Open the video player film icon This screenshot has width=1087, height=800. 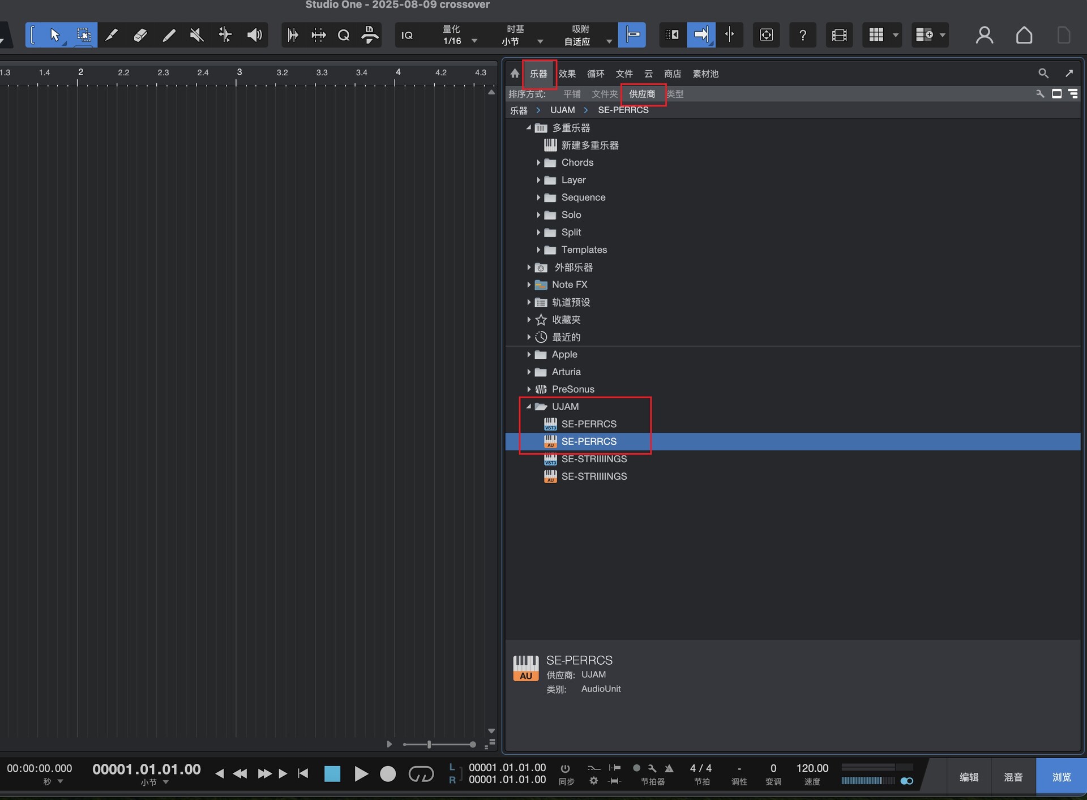[839, 35]
